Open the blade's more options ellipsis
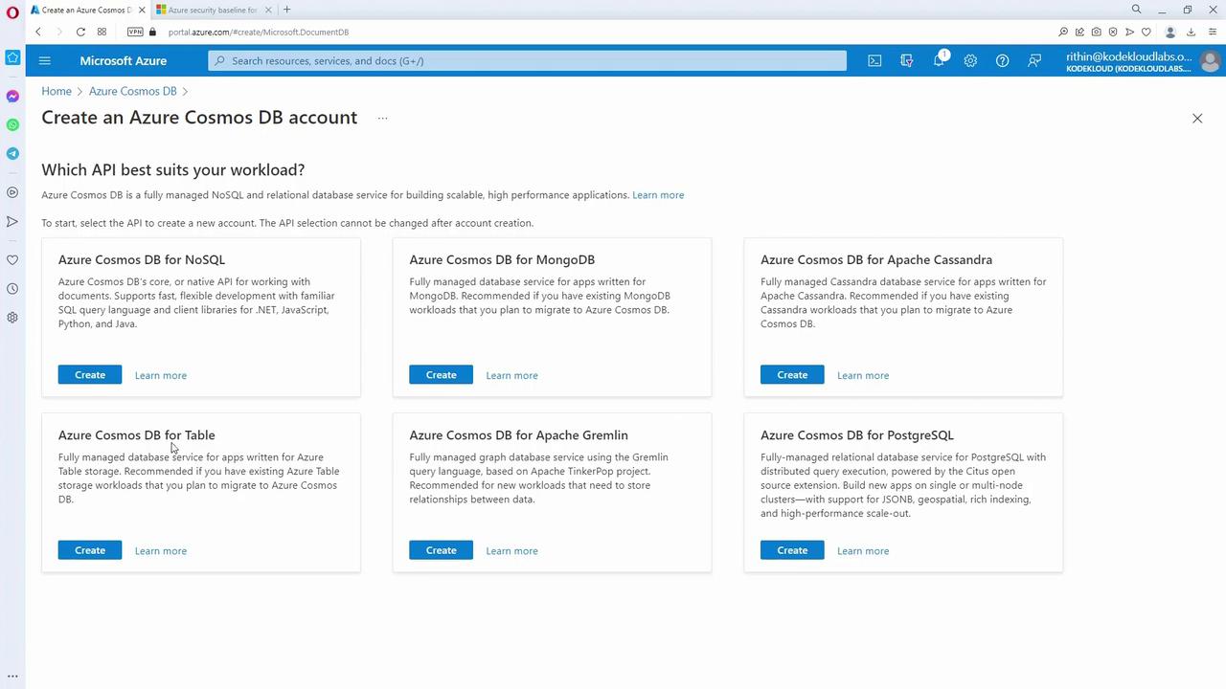The height and width of the screenshot is (689, 1226). [x=382, y=118]
